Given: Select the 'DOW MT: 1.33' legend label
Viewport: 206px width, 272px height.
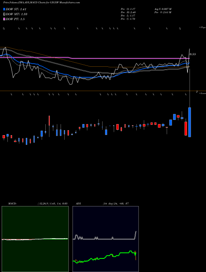Looking at the screenshot, I should [16, 14].
